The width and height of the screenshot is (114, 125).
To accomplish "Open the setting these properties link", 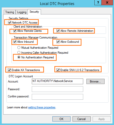I will coord(42,107).
